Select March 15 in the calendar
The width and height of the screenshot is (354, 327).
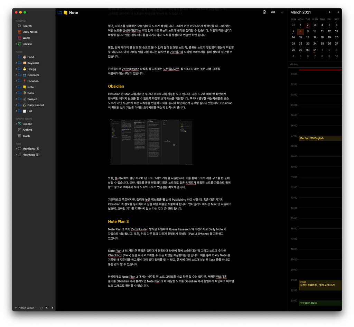[300, 37]
